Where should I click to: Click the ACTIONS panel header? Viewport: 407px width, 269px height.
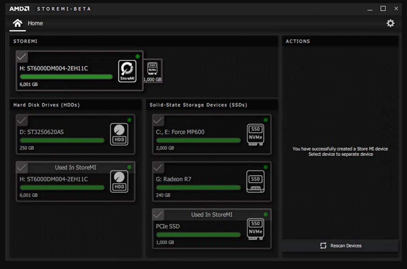[x=298, y=41]
